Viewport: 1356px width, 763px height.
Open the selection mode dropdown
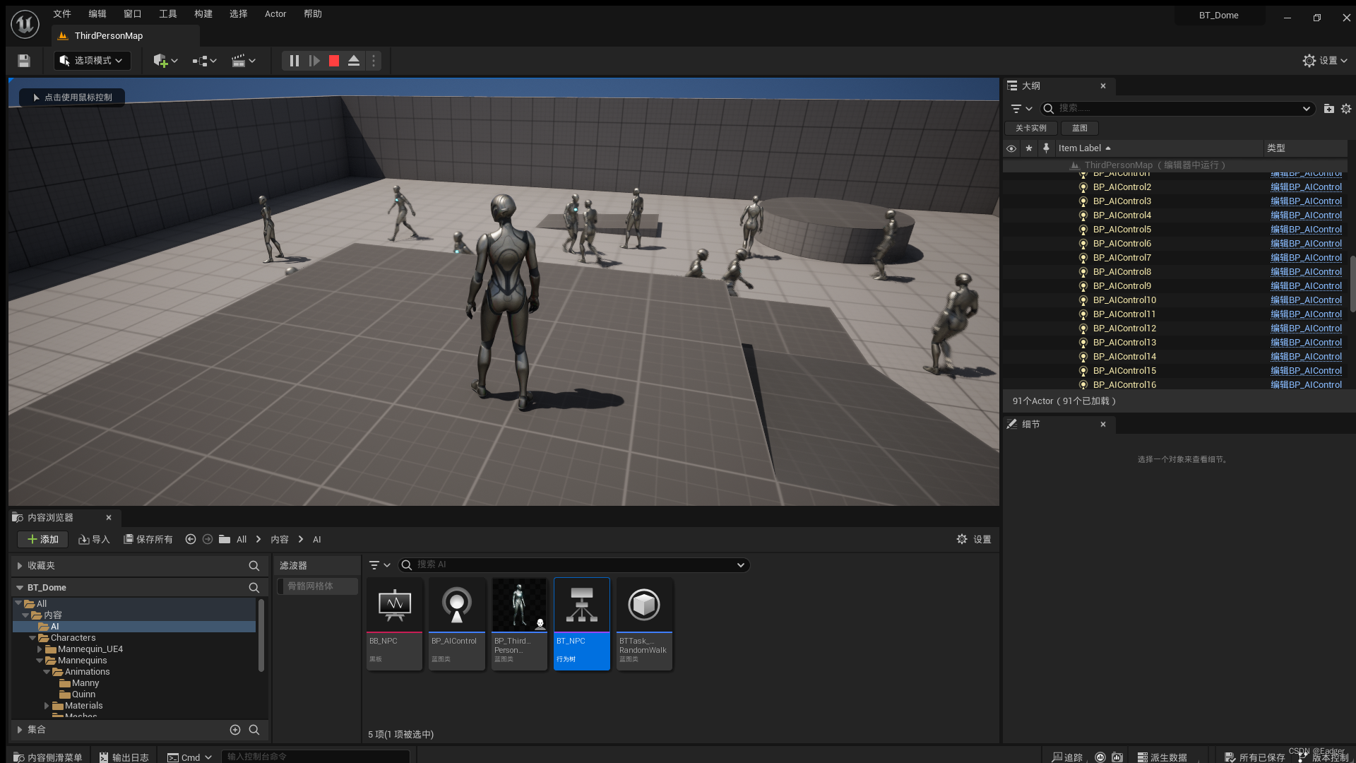pos(93,61)
